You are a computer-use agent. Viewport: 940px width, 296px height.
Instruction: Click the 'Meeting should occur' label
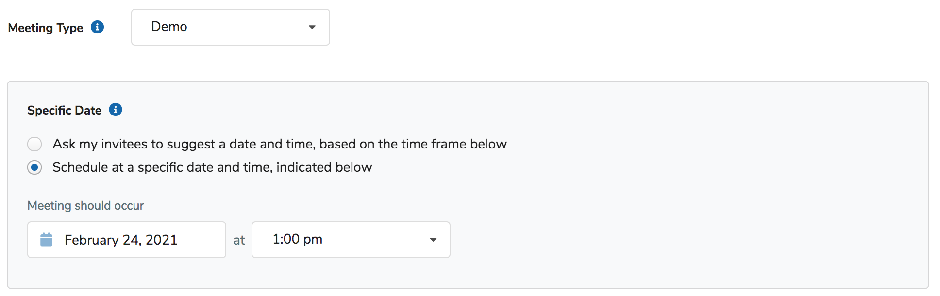click(85, 205)
